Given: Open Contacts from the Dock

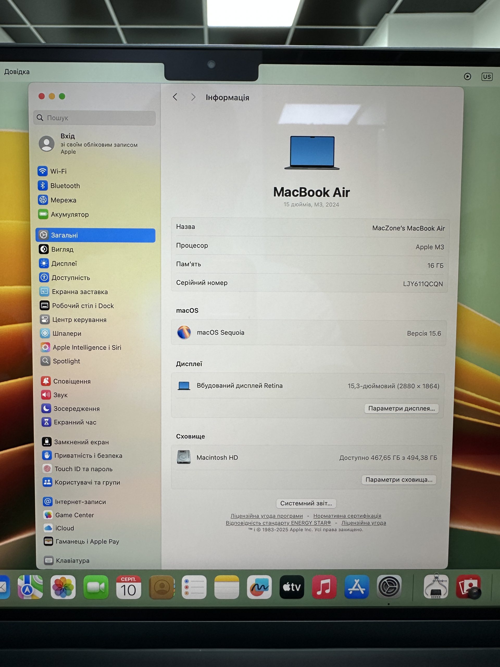Looking at the screenshot, I should (161, 587).
